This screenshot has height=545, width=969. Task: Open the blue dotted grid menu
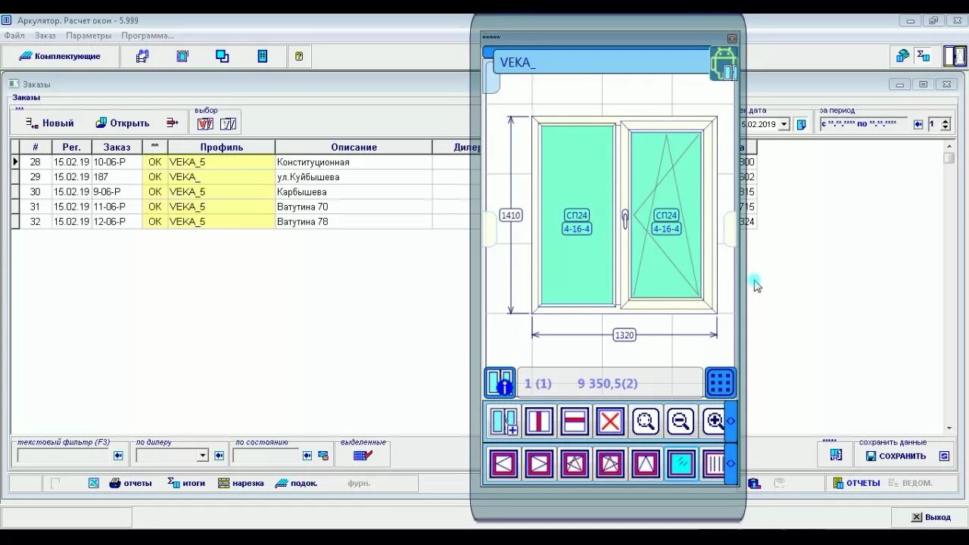721,383
